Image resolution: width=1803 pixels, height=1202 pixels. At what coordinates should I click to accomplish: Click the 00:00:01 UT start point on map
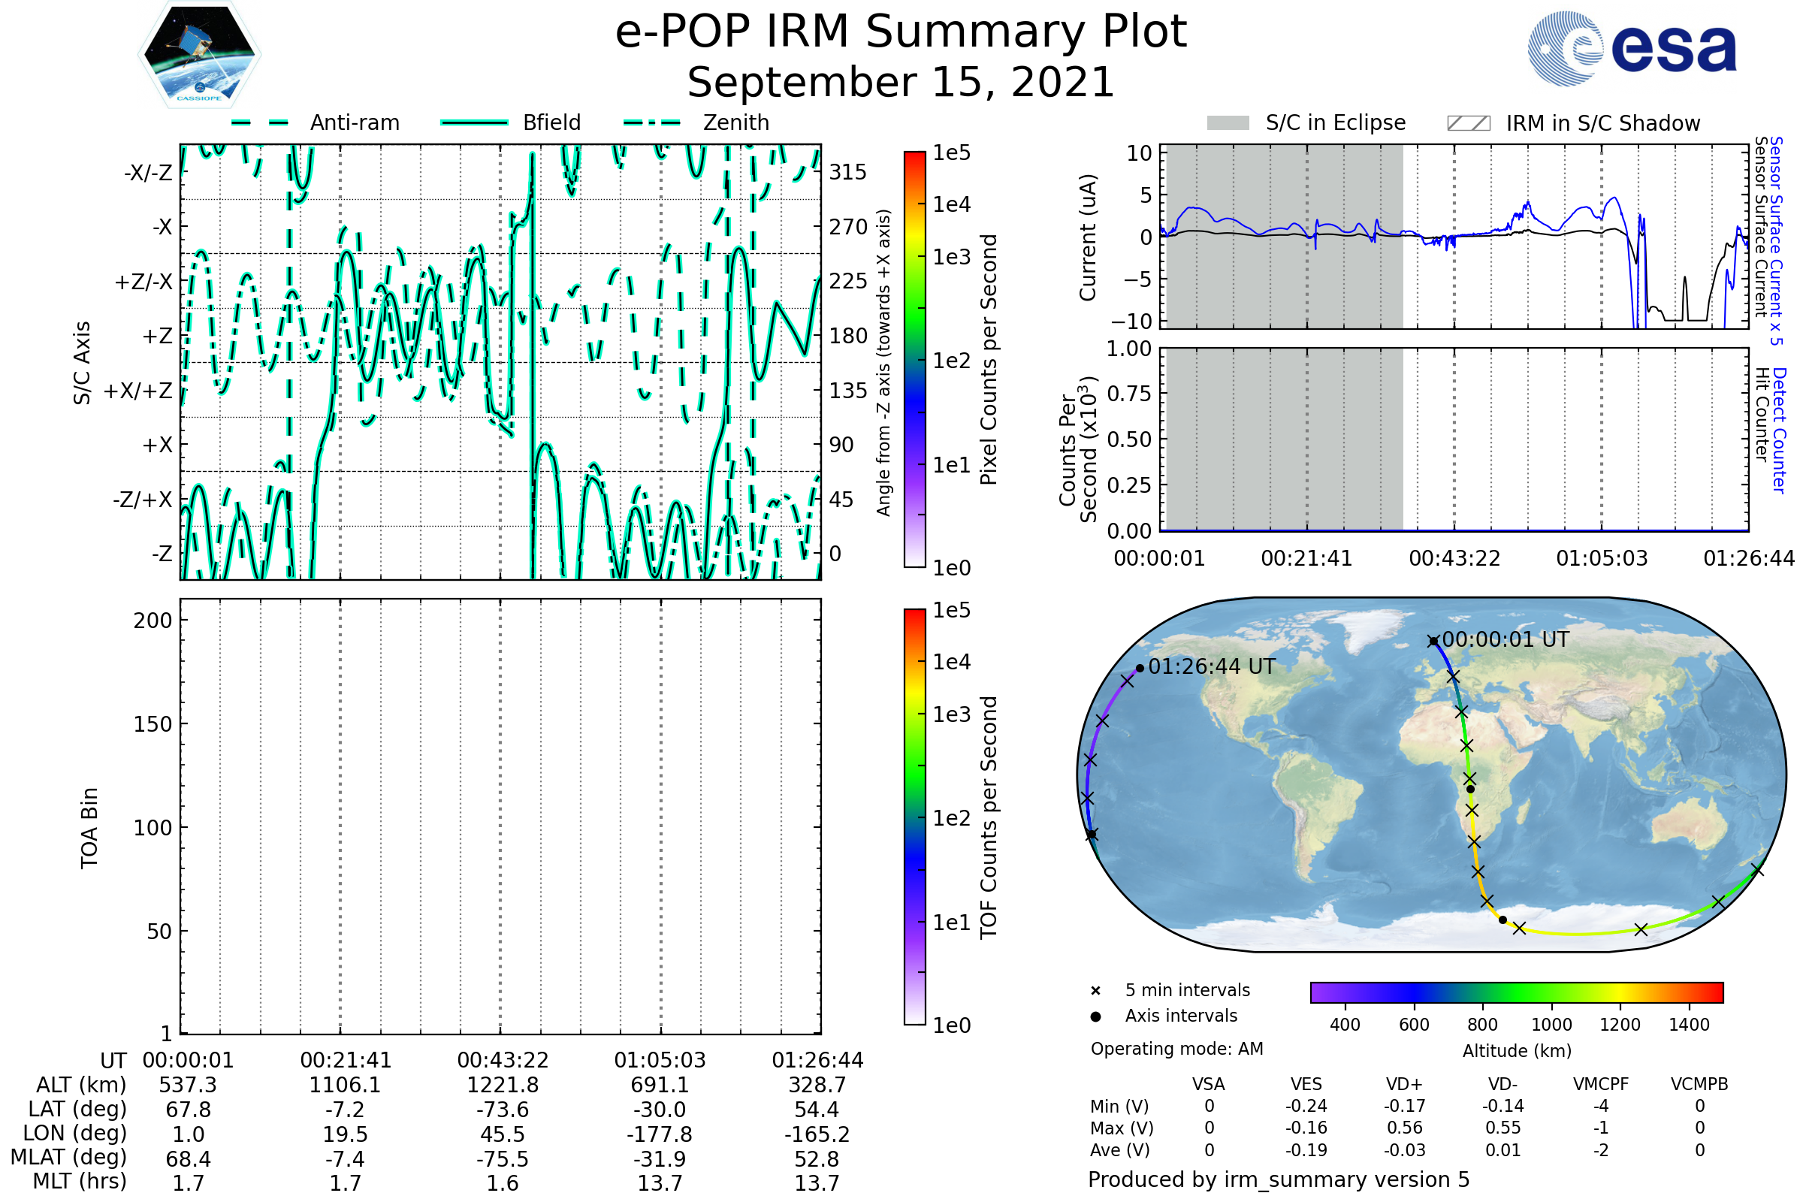(1433, 641)
